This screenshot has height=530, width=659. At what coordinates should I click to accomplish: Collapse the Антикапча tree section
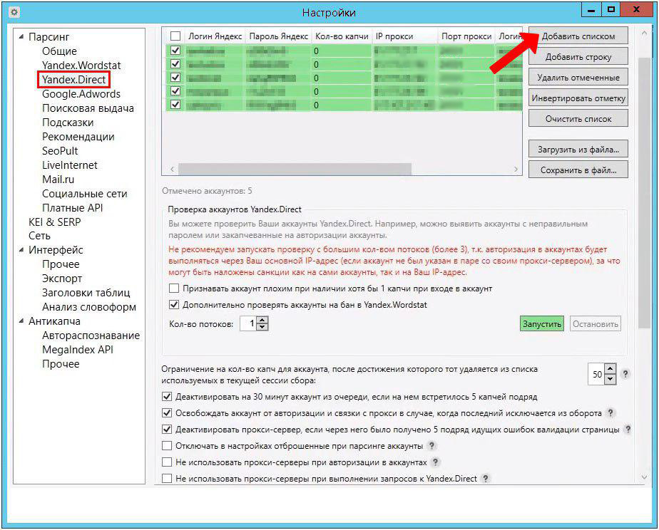click(21, 321)
